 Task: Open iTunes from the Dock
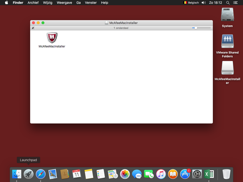pyautogui.click(x=161, y=174)
